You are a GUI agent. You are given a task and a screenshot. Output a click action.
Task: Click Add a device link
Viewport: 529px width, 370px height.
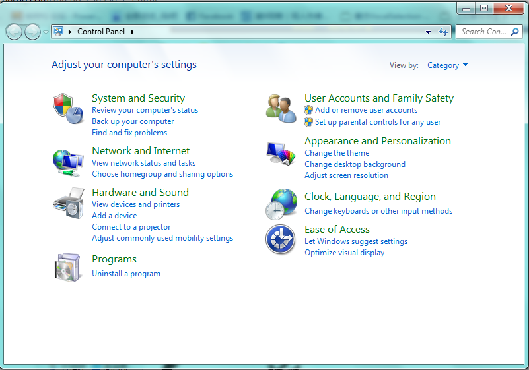(114, 215)
